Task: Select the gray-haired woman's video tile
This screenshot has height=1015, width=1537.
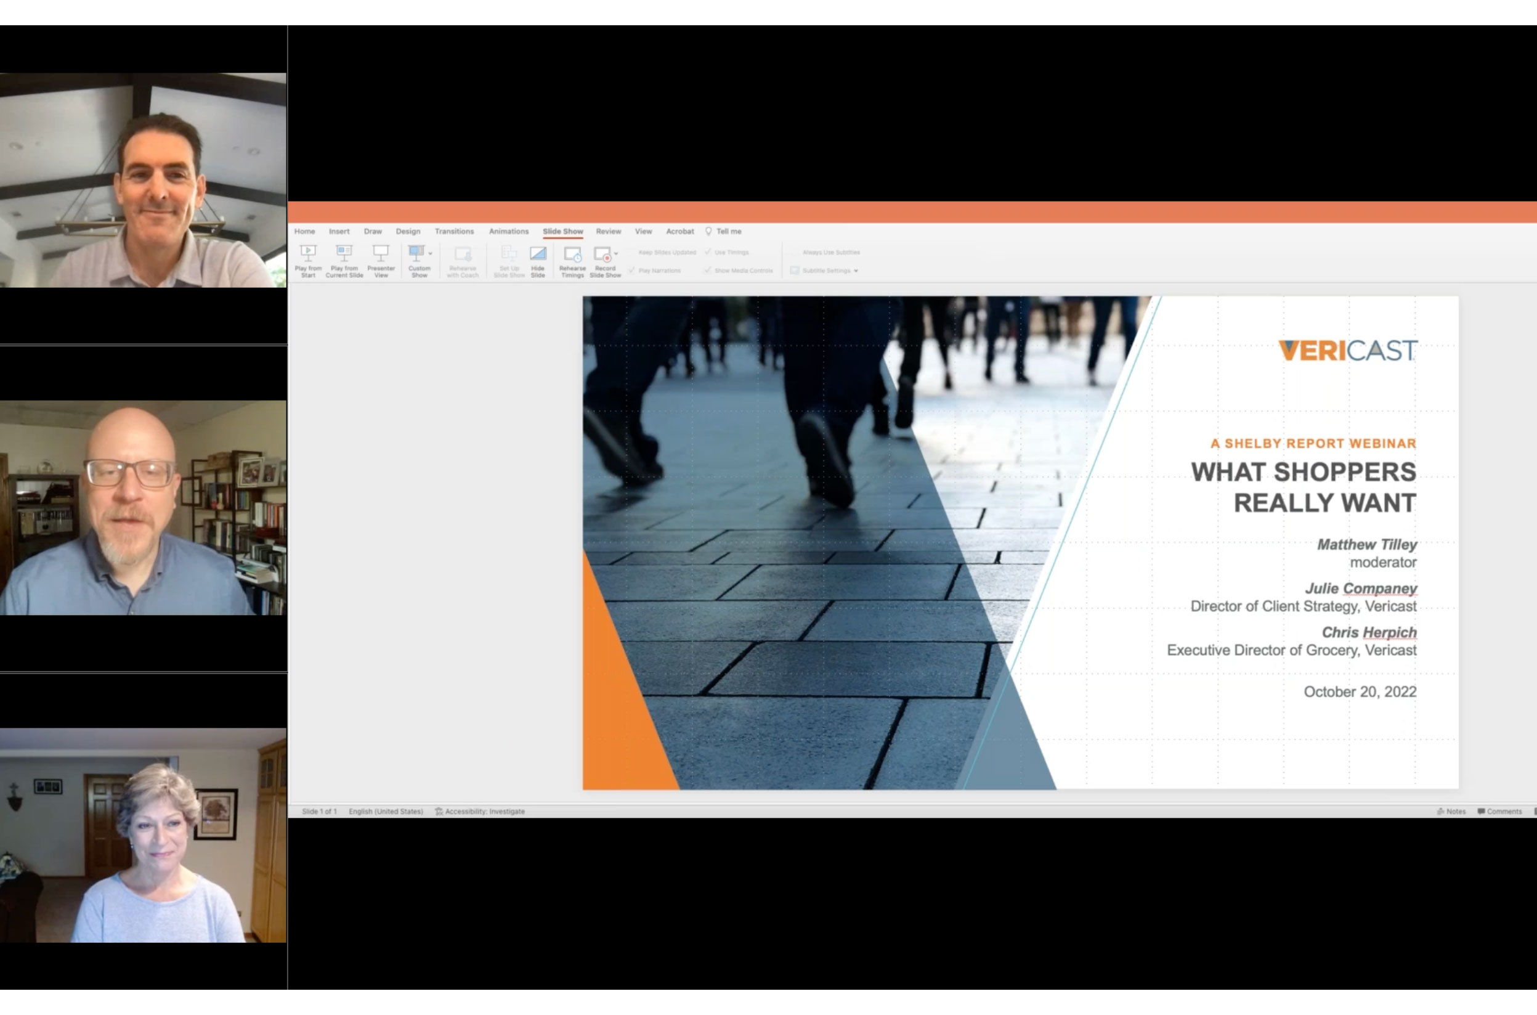Action: click(x=143, y=835)
